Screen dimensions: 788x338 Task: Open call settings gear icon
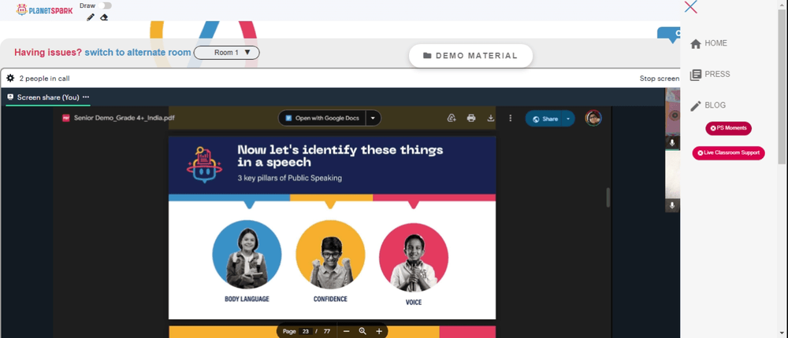point(10,79)
